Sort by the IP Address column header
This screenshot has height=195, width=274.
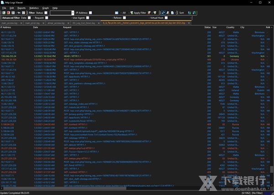6,27
